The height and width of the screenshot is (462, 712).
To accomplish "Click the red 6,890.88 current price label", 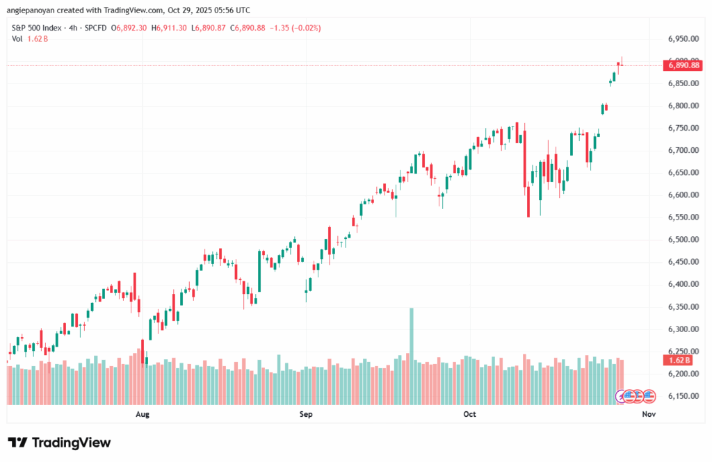I will [x=683, y=65].
